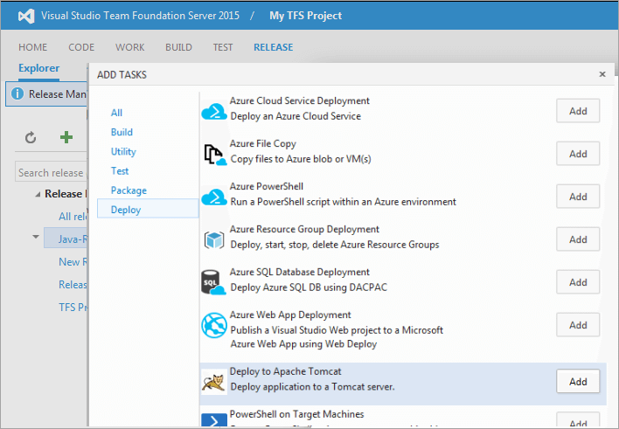Viewport: 619px width, 429px height.
Task: Click the Azure File Copy icon
Action: tap(214, 153)
